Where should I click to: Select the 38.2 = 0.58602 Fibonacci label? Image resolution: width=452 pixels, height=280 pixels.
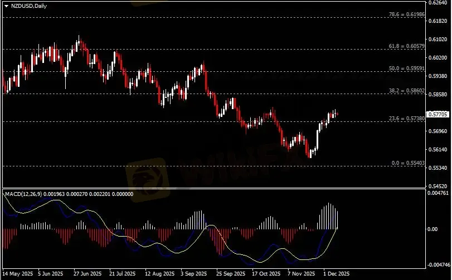click(406, 91)
